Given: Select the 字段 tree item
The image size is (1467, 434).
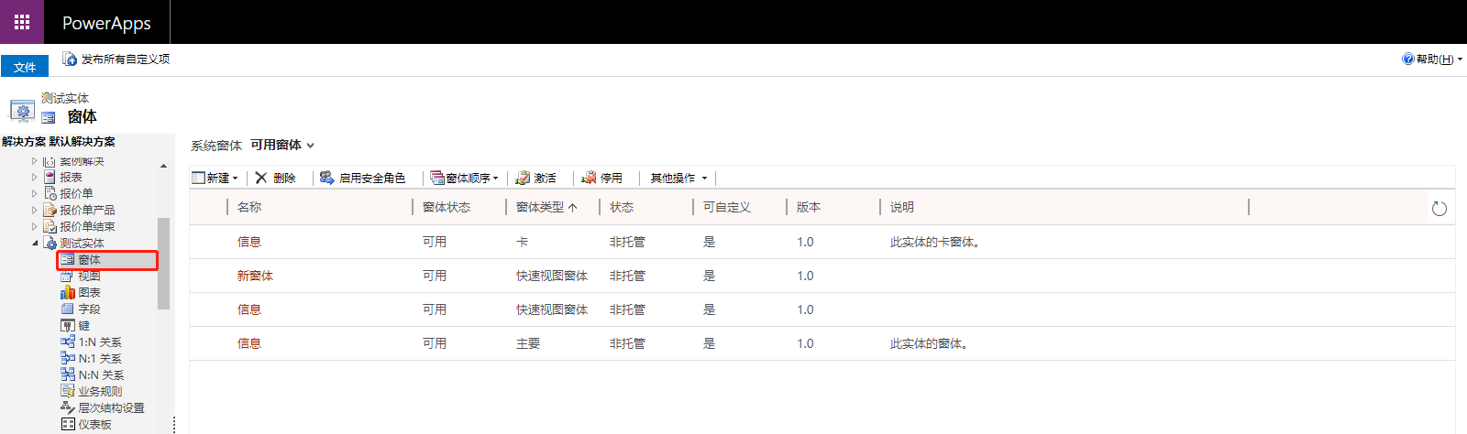Looking at the screenshot, I should (x=89, y=309).
